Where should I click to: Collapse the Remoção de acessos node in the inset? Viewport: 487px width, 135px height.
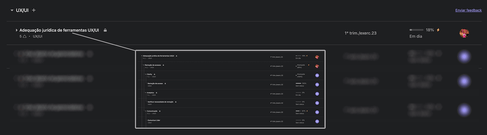[144, 65]
